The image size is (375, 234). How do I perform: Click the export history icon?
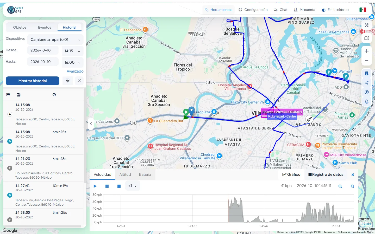tap(67, 81)
